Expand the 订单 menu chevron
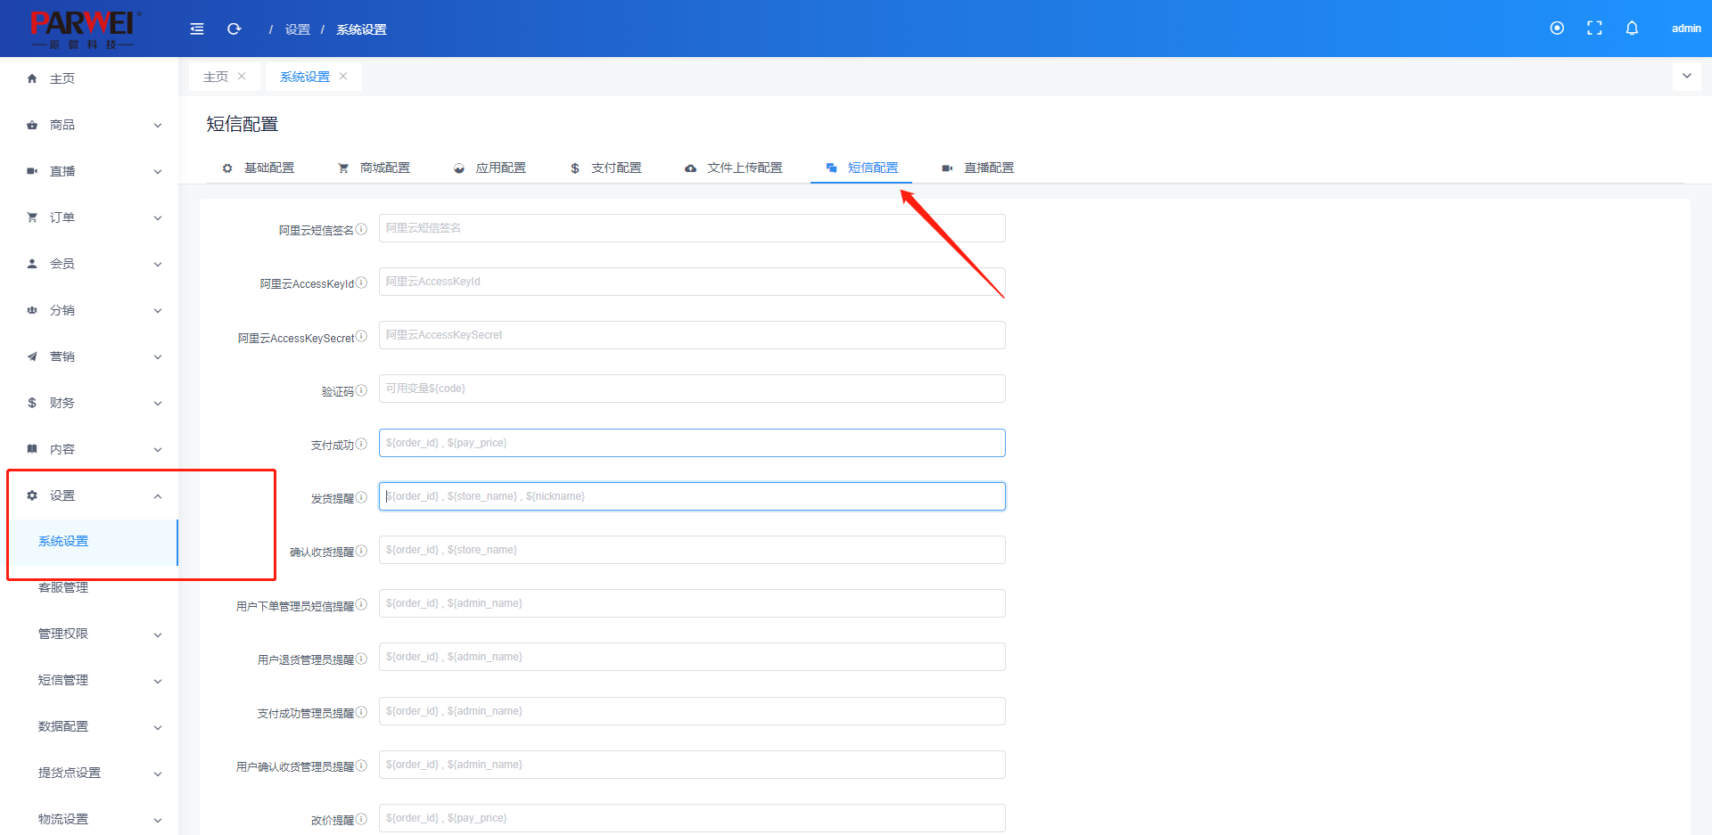 pyautogui.click(x=158, y=218)
